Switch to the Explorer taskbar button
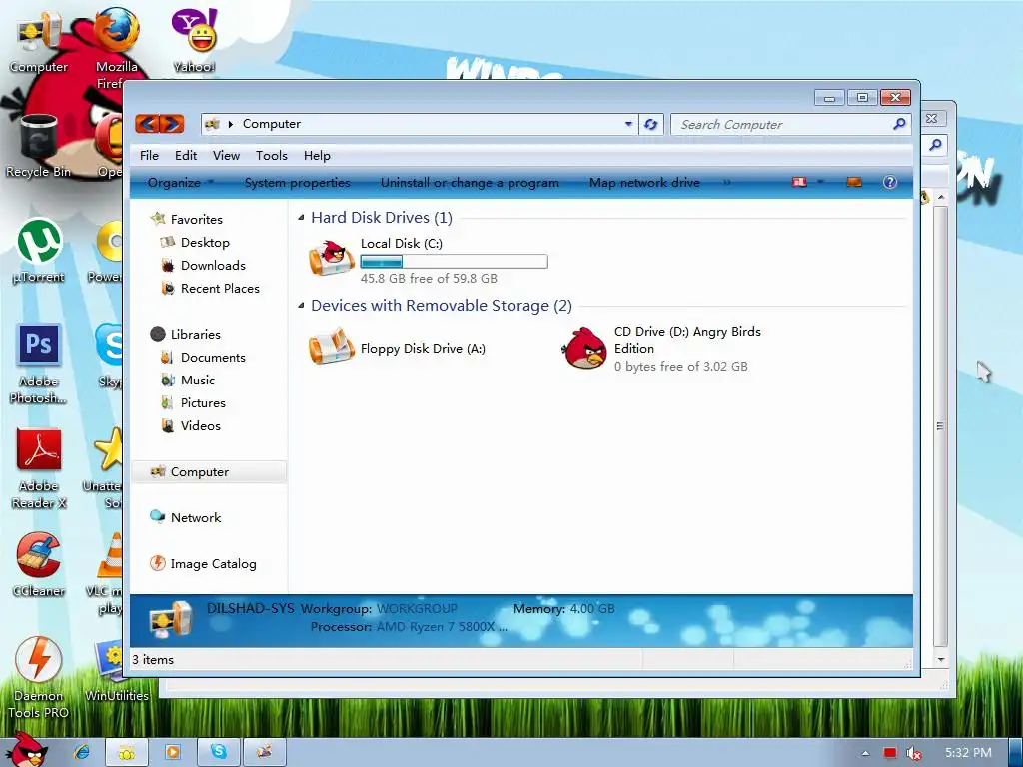 (127, 752)
